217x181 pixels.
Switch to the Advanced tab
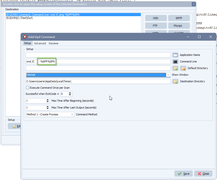pyautogui.click(x=40, y=43)
